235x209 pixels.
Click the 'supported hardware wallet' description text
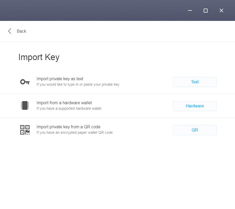coord(69,108)
